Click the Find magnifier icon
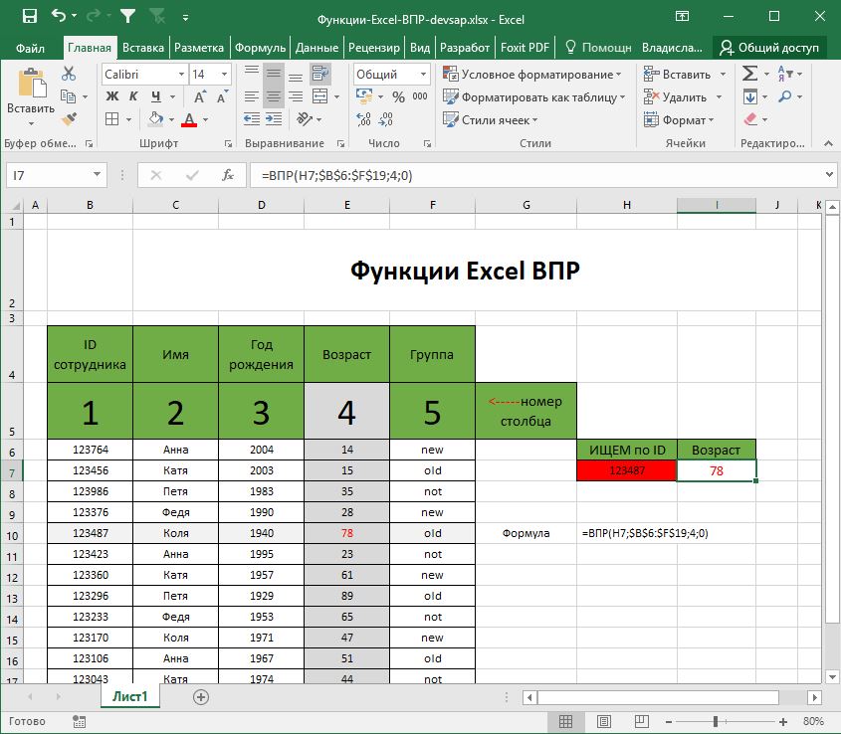 785,97
